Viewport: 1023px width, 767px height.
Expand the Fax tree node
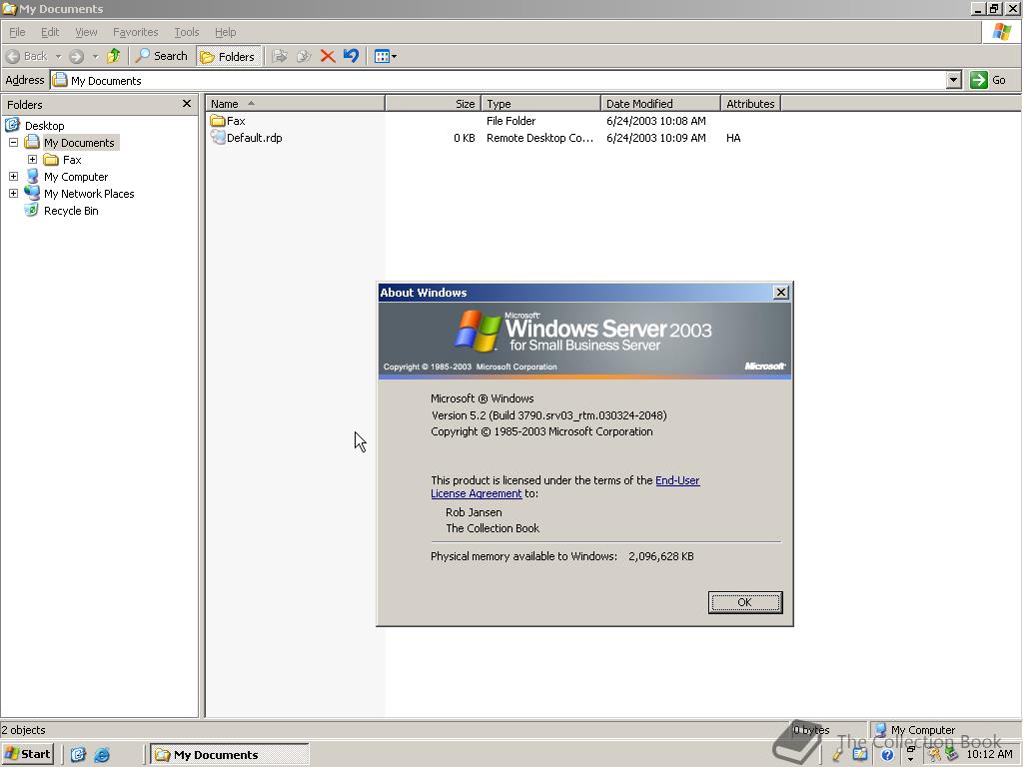(x=32, y=159)
